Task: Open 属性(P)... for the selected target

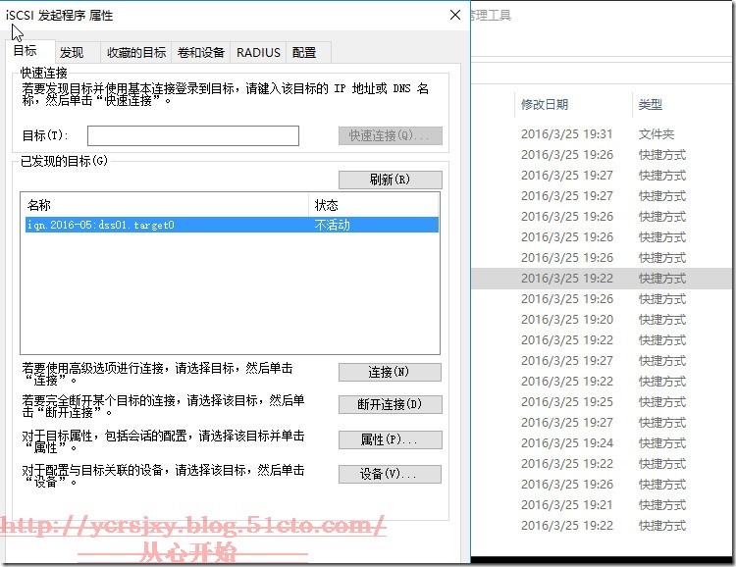Action: [x=390, y=439]
